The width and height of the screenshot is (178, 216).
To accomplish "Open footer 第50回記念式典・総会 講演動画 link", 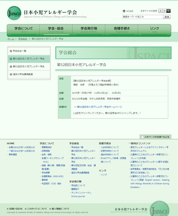I will [x=83, y=167].
